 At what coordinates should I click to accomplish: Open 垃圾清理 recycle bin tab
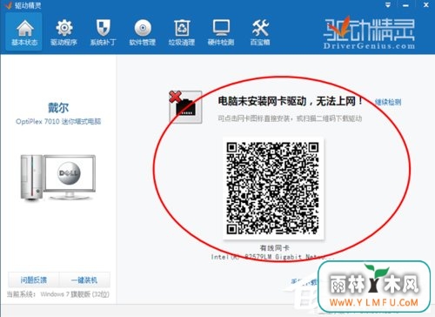click(x=182, y=32)
